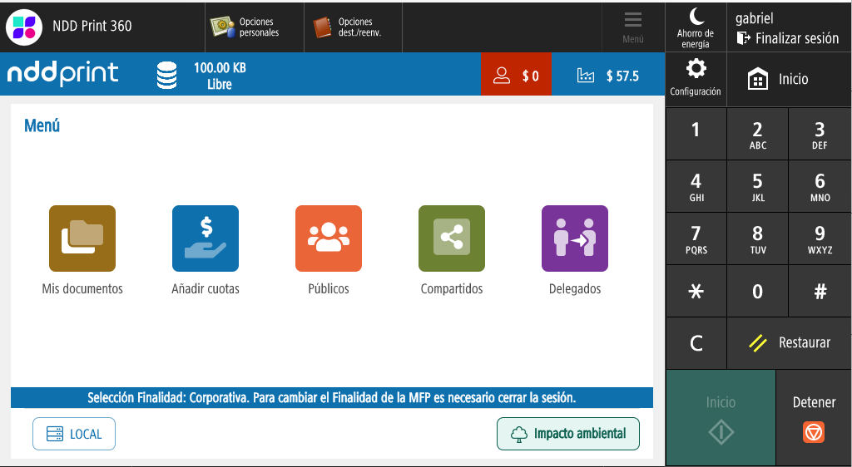Tap the C clear key

696,343
